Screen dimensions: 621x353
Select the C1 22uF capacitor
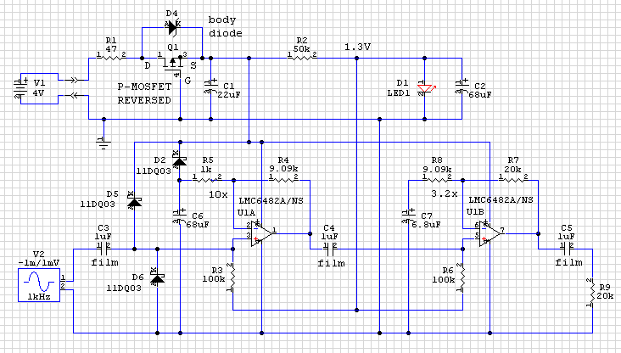210,87
